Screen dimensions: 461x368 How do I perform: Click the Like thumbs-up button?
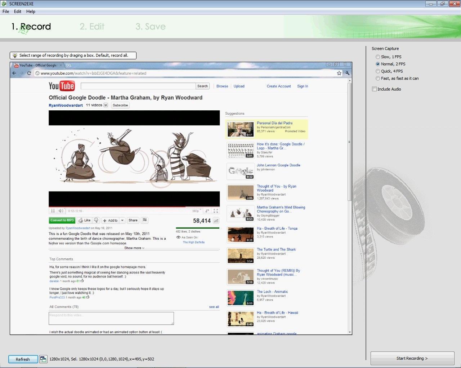coord(84,220)
